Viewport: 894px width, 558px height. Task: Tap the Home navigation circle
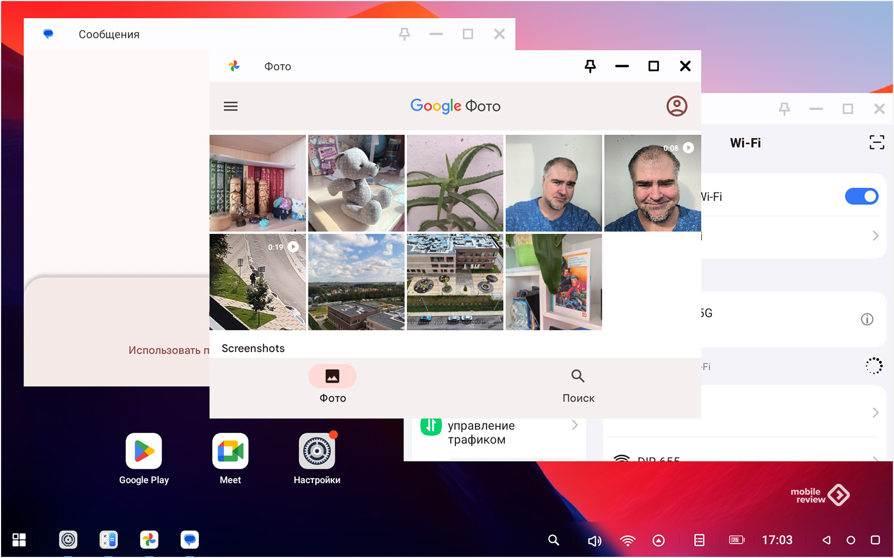coord(851,540)
